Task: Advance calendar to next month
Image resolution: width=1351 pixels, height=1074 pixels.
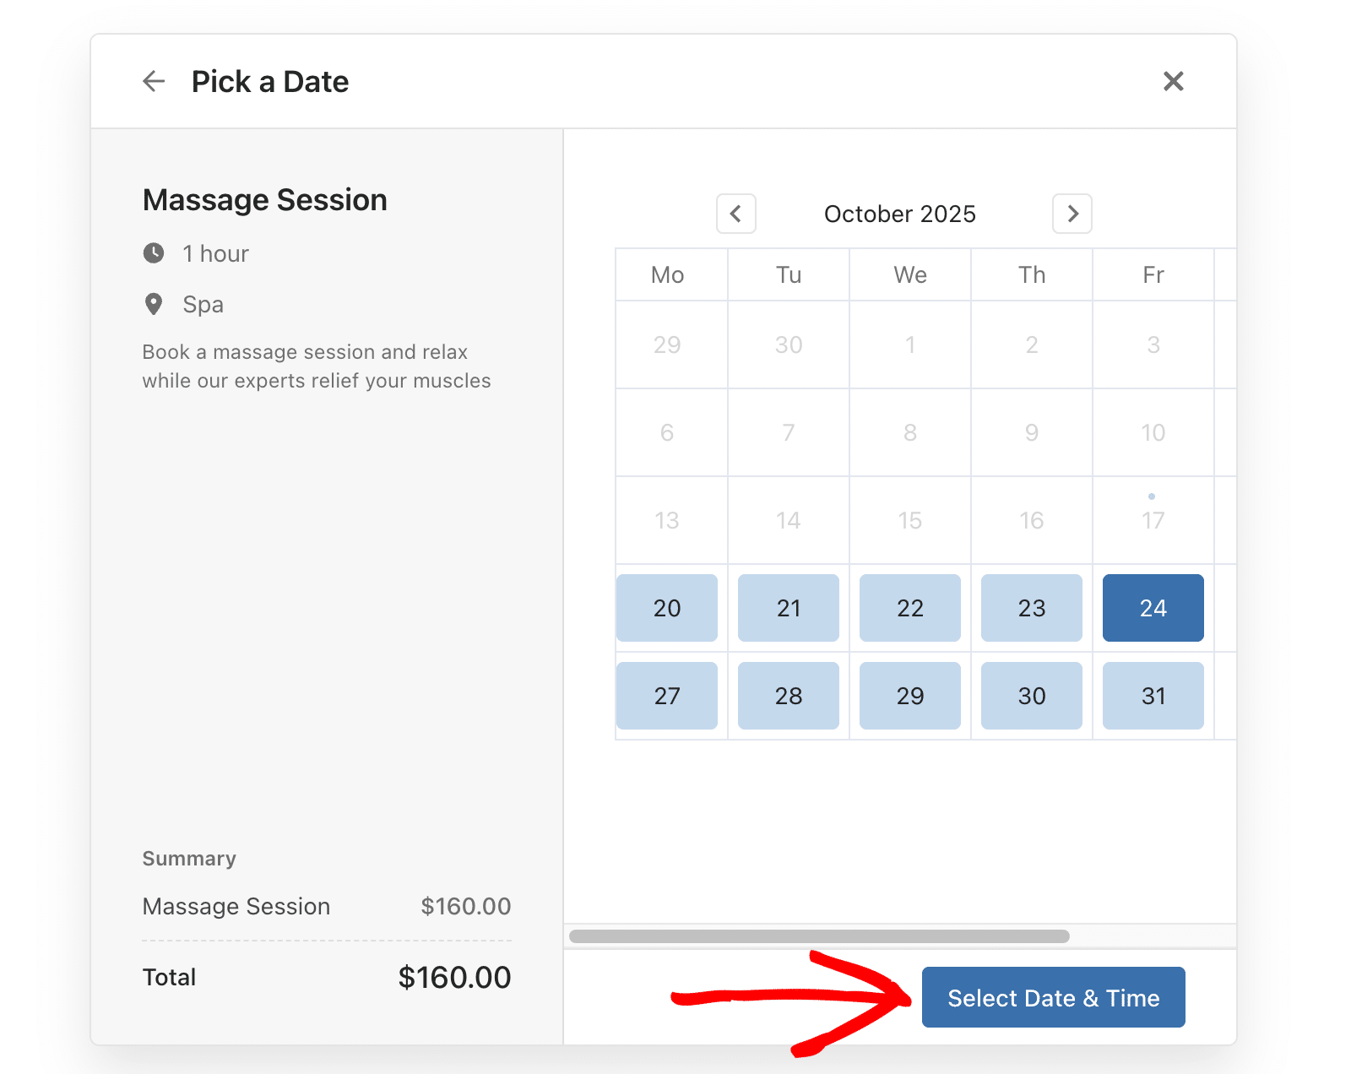Action: click(x=1072, y=214)
